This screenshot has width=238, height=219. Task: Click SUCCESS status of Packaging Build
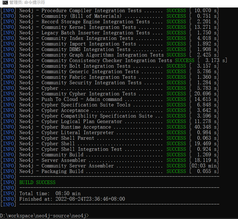point(176,171)
